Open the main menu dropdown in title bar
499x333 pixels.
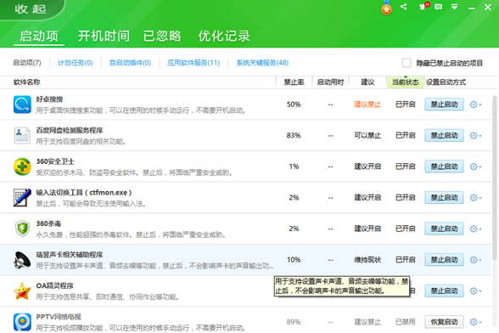point(455,7)
